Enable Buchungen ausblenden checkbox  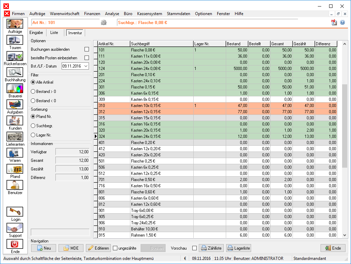(87, 49)
